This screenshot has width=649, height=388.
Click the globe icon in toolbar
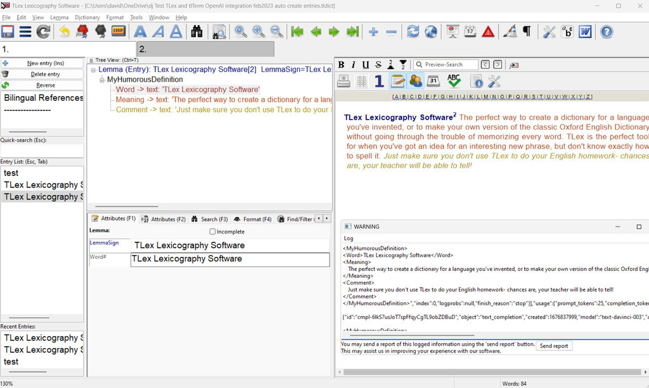[x=431, y=32]
